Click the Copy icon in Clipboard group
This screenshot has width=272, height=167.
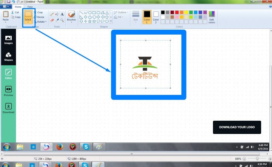point(12,17)
